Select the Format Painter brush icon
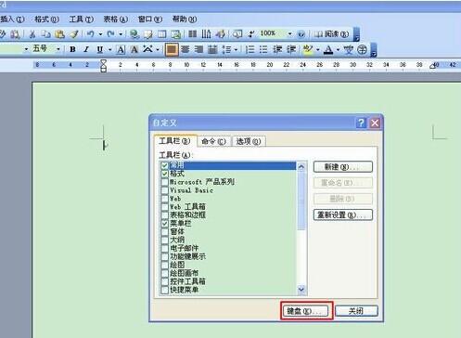The width and height of the screenshot is (461, 338). [x=74, y=34]
